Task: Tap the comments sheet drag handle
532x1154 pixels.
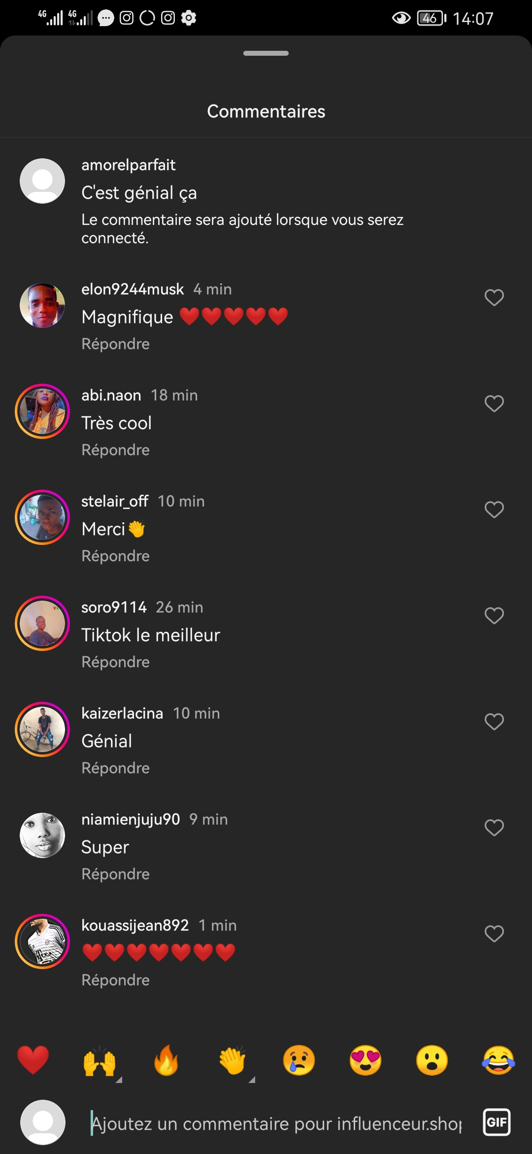Action: click(x=266, y=53)
